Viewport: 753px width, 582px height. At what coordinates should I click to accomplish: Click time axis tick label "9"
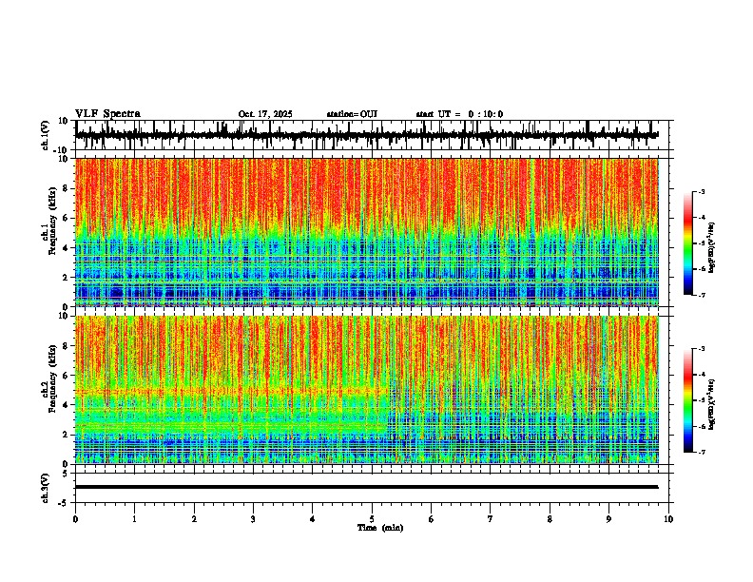tap(608, 519)
